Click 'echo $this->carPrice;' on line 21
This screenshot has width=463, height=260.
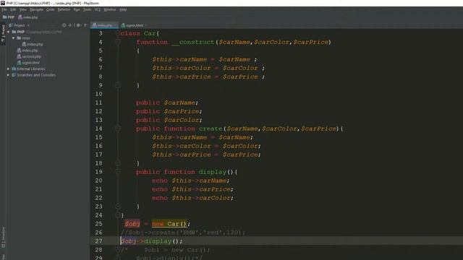point(192,189)
